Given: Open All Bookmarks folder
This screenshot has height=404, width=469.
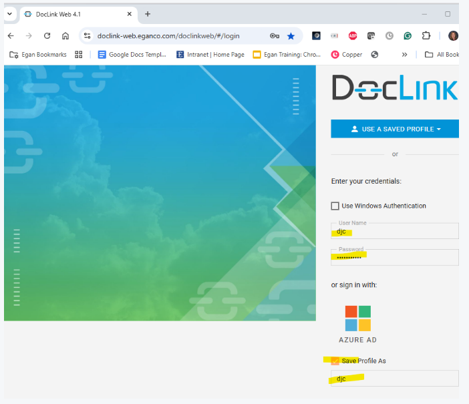Looking at the screenshot, I should [442, 55].
